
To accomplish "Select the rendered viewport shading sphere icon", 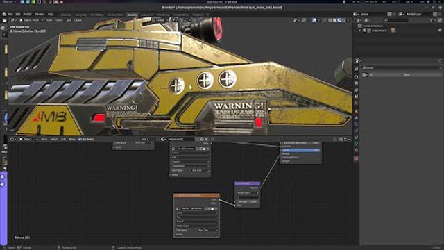I will pyautogui.click(x=344, y=20).
